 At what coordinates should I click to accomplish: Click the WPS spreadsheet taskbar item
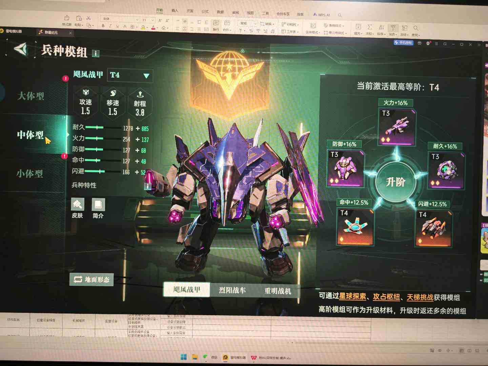(271, 358)
